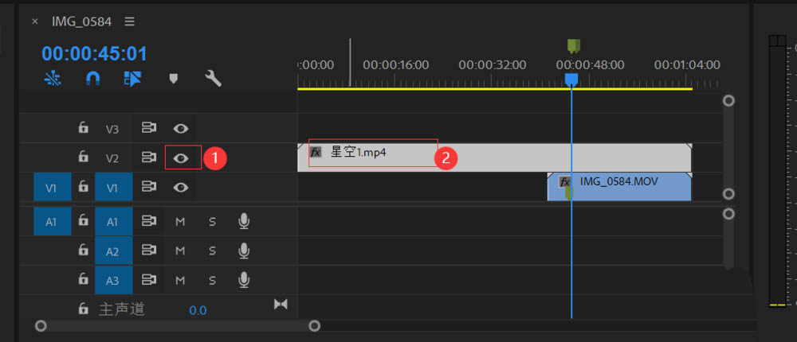Open timeline display settings wrench
The image size is (797, 342).
(x=213, y=78)
